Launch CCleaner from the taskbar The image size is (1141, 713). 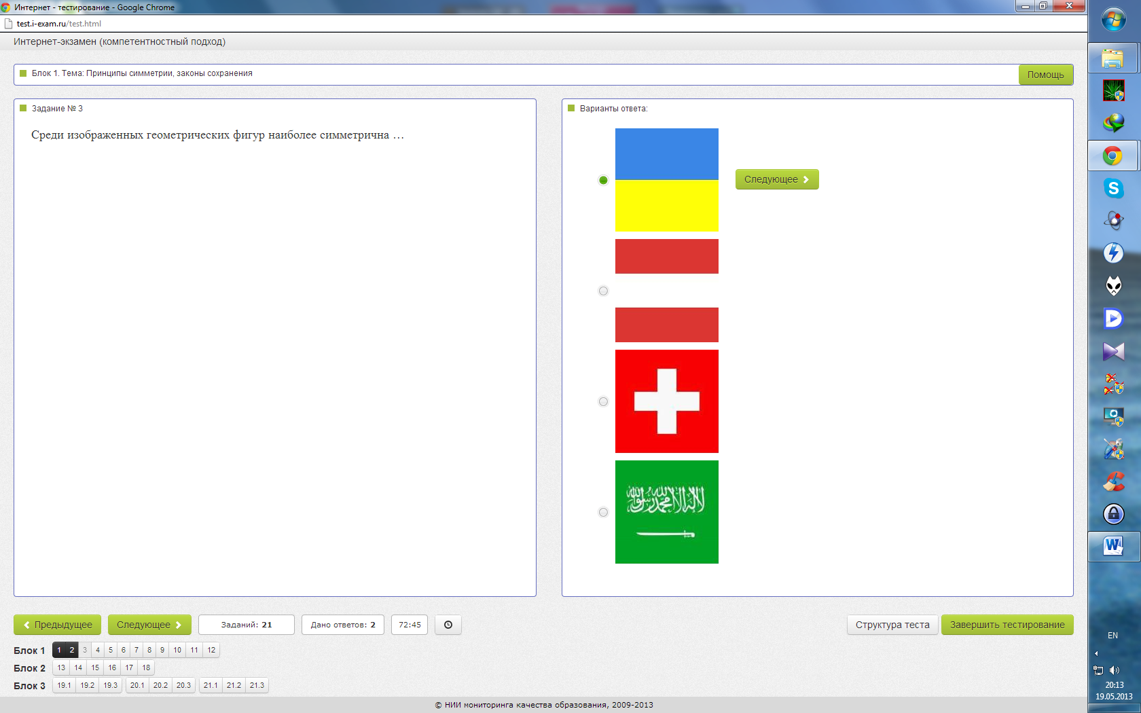pos(1113,481)
